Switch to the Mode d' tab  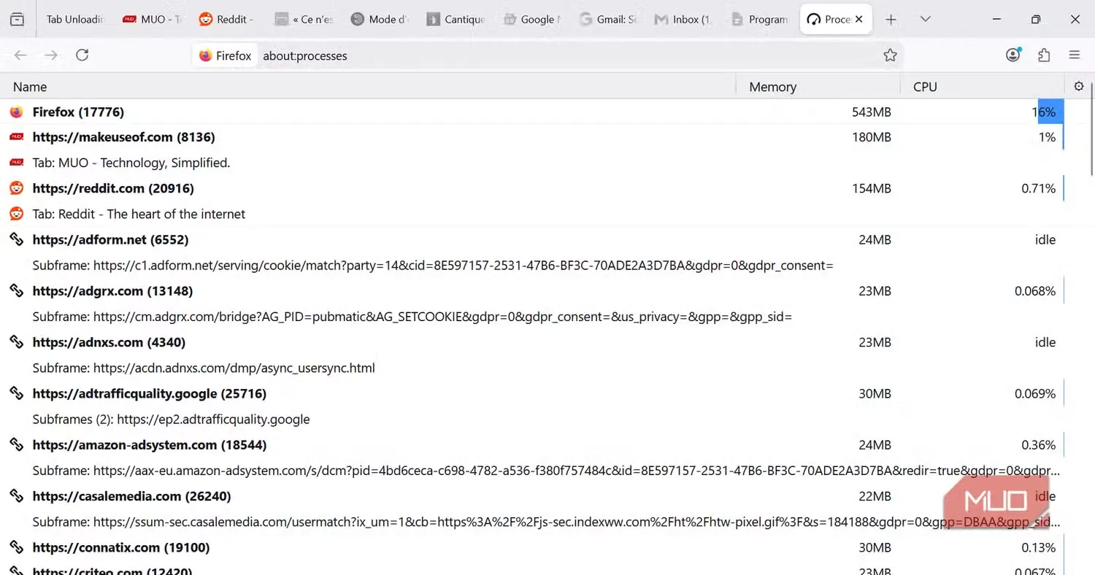click(x=379, y=20)
